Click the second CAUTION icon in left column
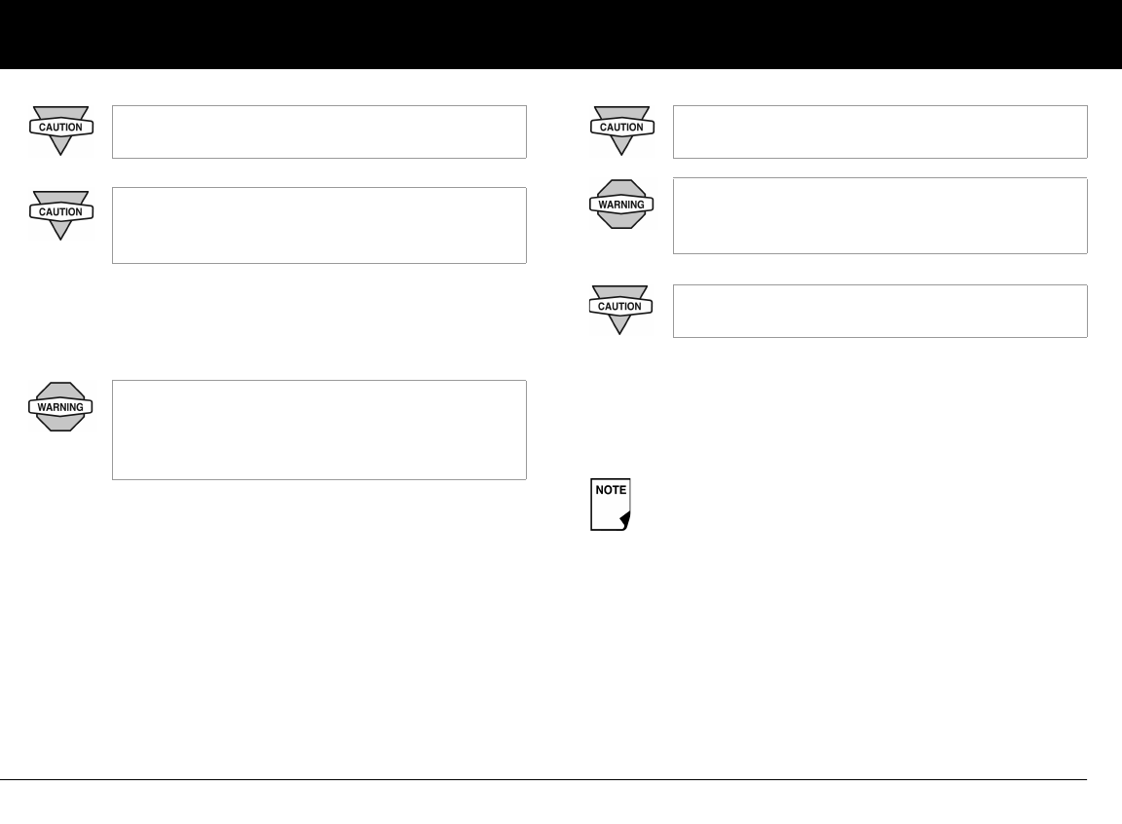This screenshot has height=824, width=1122. (x=60, y=215)
